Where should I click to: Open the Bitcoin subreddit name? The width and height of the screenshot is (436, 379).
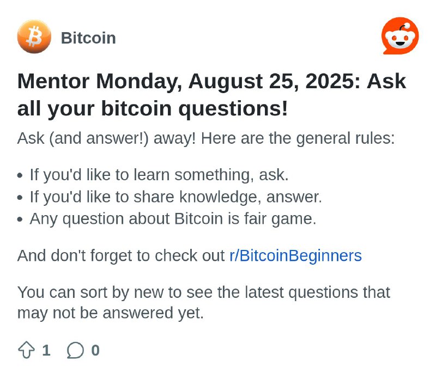(88, 38)
